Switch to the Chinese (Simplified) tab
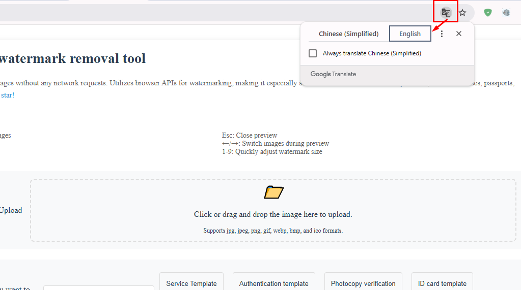521x290 pixels. point(348,34)
